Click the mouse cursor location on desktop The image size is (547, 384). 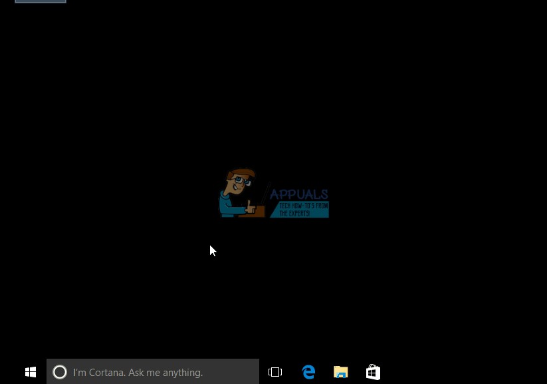(x=213, y=250)
